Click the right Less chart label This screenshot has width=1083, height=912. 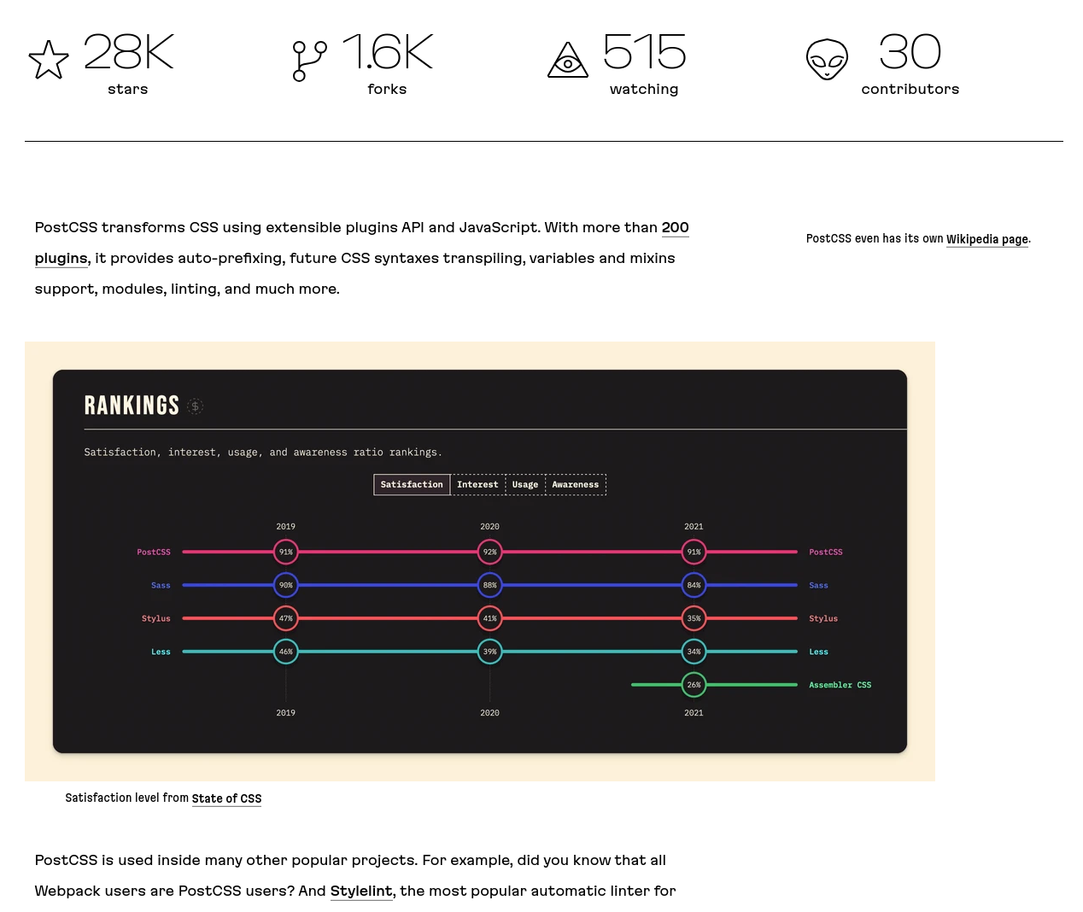tap(818, 652)
